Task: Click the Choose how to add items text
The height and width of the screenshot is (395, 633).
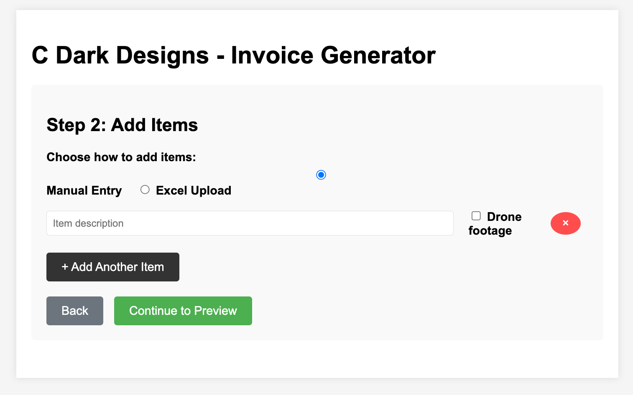Action: coord(121,157)
